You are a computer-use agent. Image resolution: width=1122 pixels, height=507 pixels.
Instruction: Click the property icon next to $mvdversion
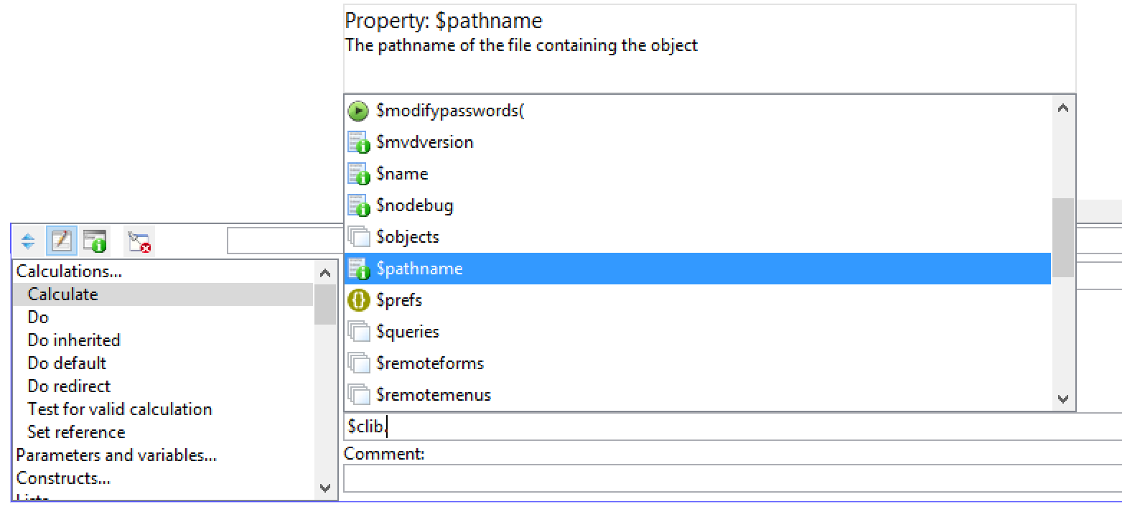358,143
